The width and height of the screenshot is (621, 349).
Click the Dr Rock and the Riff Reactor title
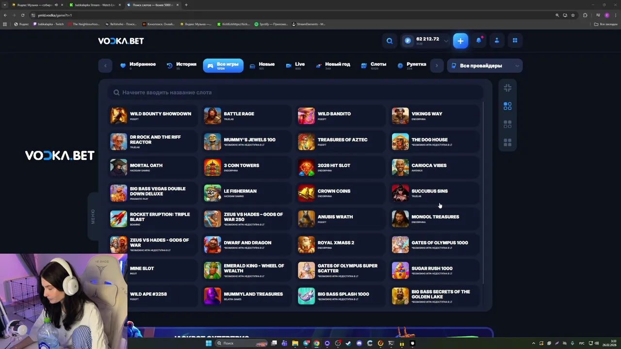pyautogui.click(x=155, y=140)
